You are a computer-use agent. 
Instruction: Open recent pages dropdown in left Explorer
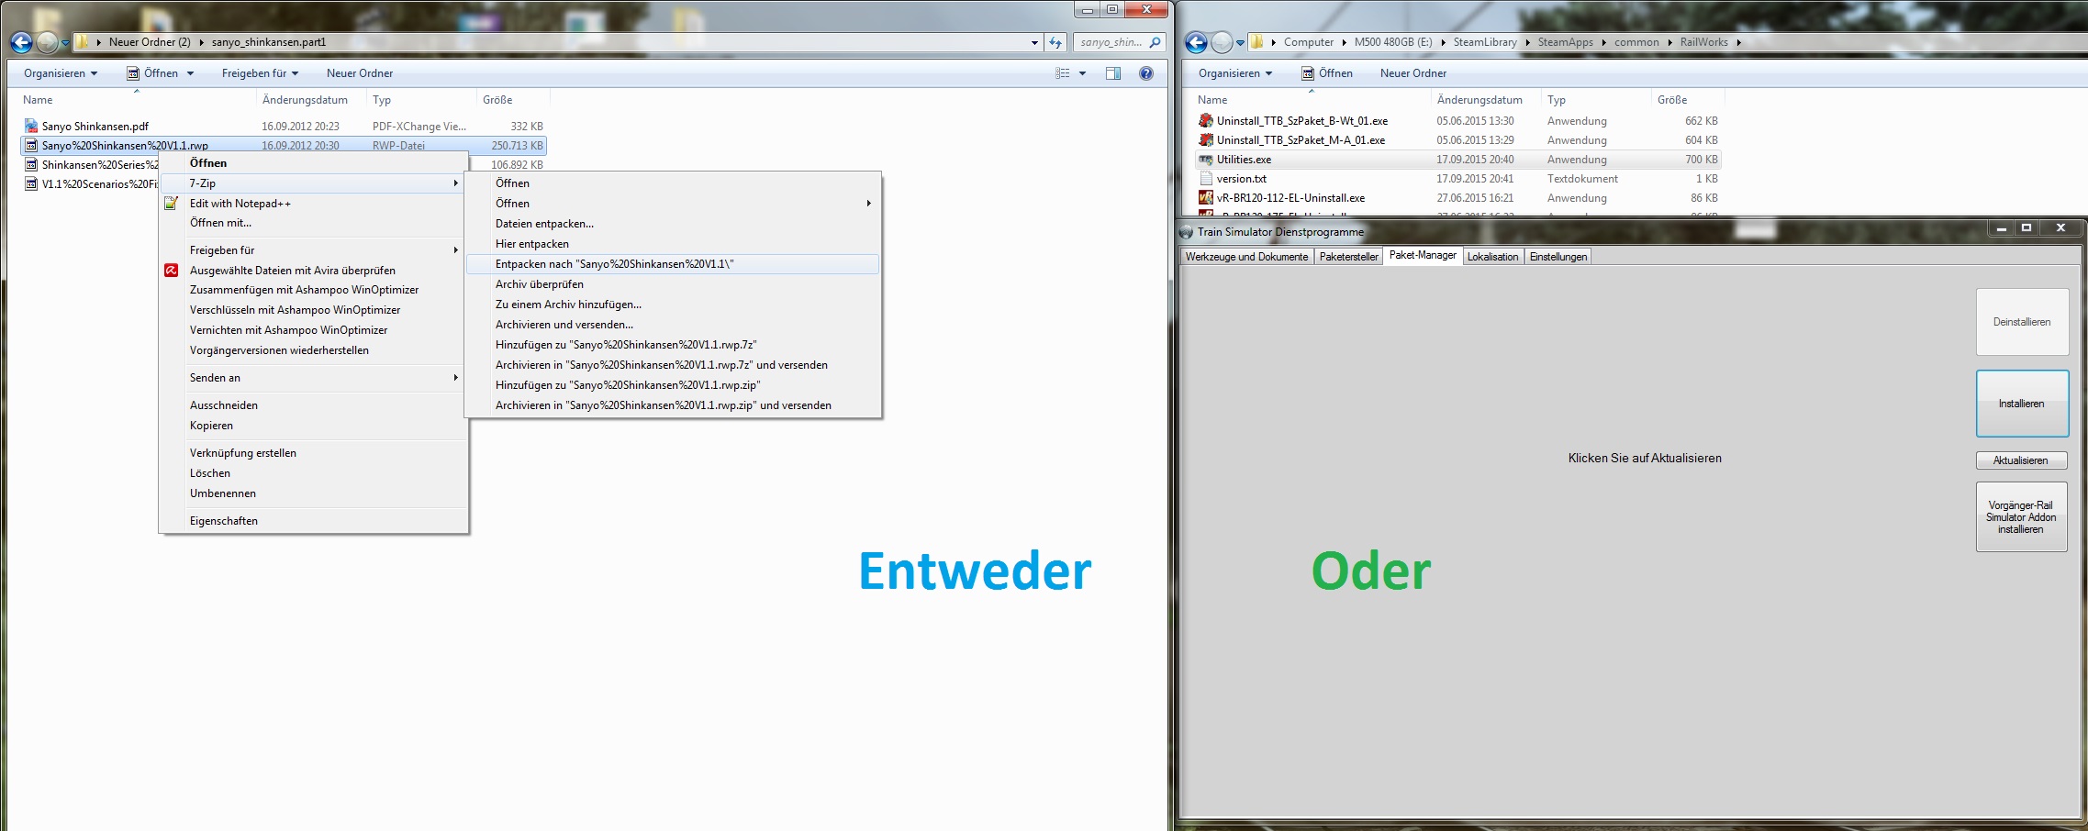pyautogui.click(x=65, y=42)
